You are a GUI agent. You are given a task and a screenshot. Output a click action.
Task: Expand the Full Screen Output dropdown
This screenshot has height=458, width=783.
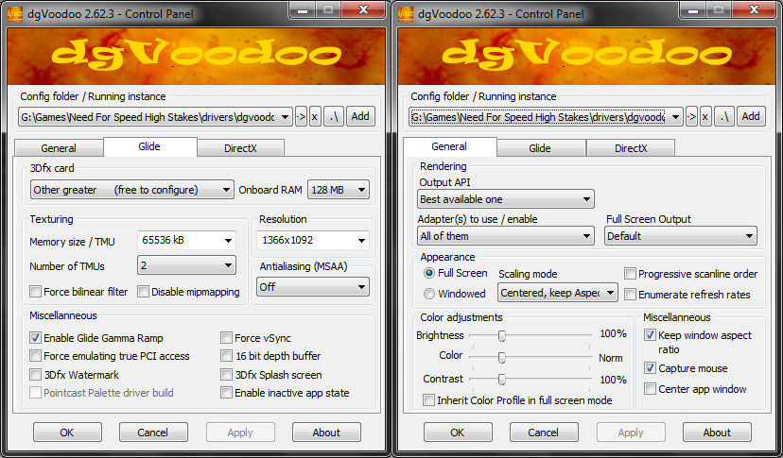pyautogui.click(x=681, y=236)
